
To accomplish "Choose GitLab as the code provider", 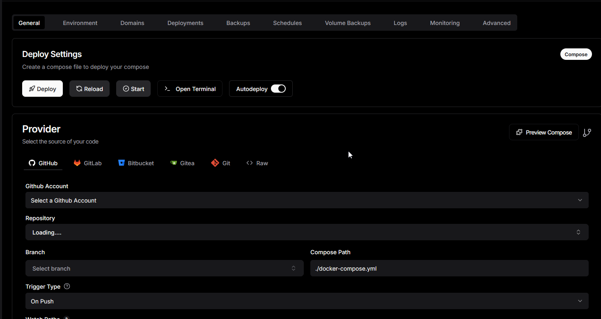I will pyautogui.click(x=87, y=163).
